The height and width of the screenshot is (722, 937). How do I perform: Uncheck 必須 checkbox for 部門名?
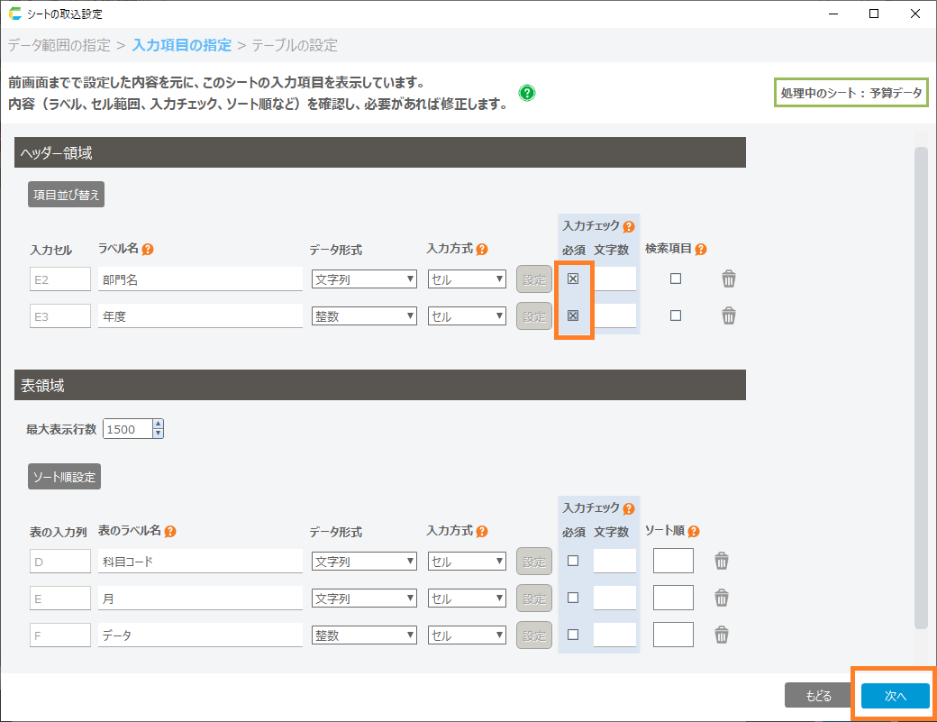pyautogui.click(x=573, y=279)
